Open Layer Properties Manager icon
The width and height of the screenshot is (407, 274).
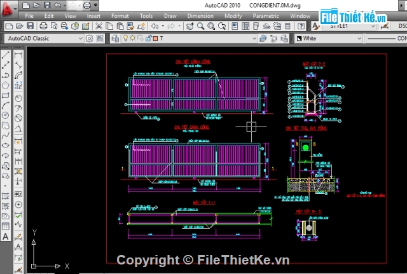point(115,38)
